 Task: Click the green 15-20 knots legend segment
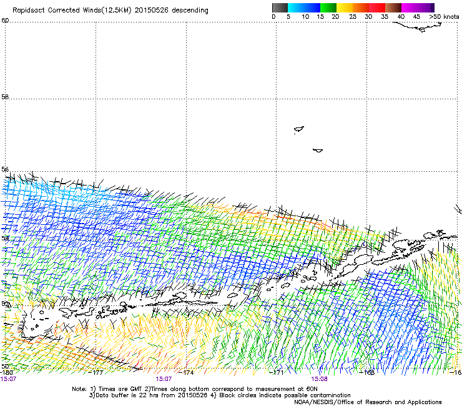[328, 7]
